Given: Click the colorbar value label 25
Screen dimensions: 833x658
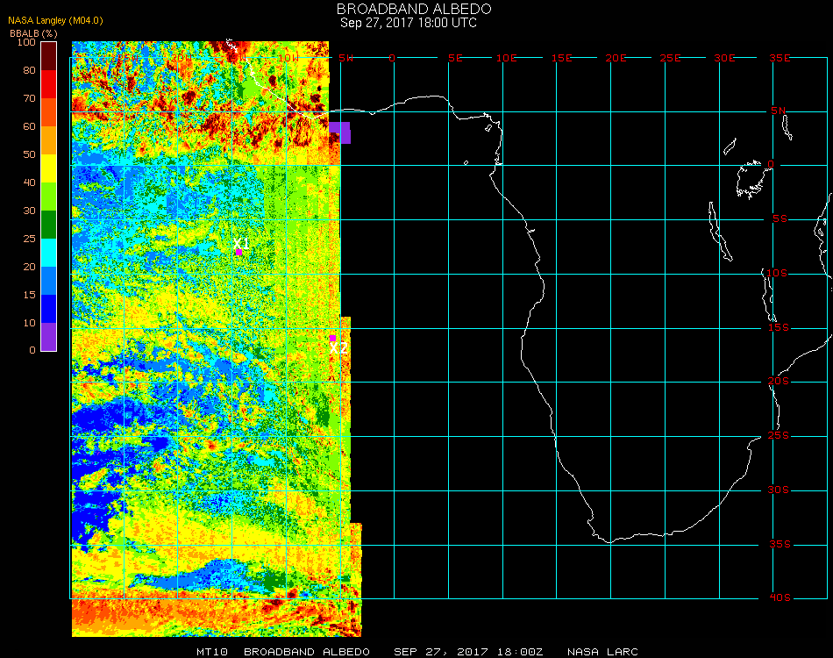Looking at the screenshot, I should pyautogui.click(x=29, y=239).
